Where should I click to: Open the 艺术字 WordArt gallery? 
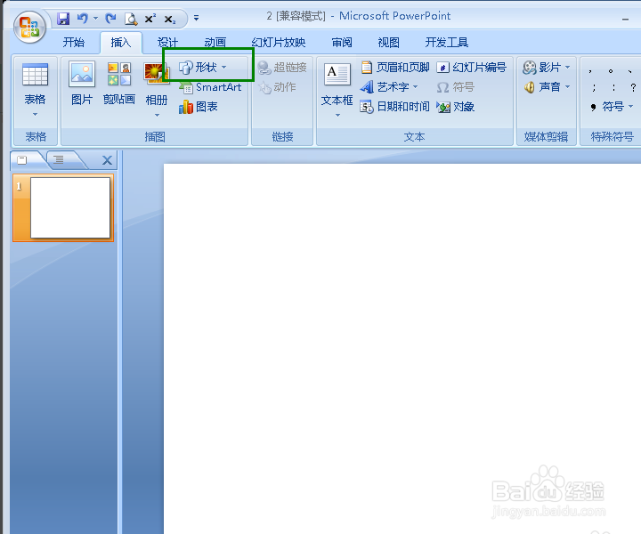[389, 87]
